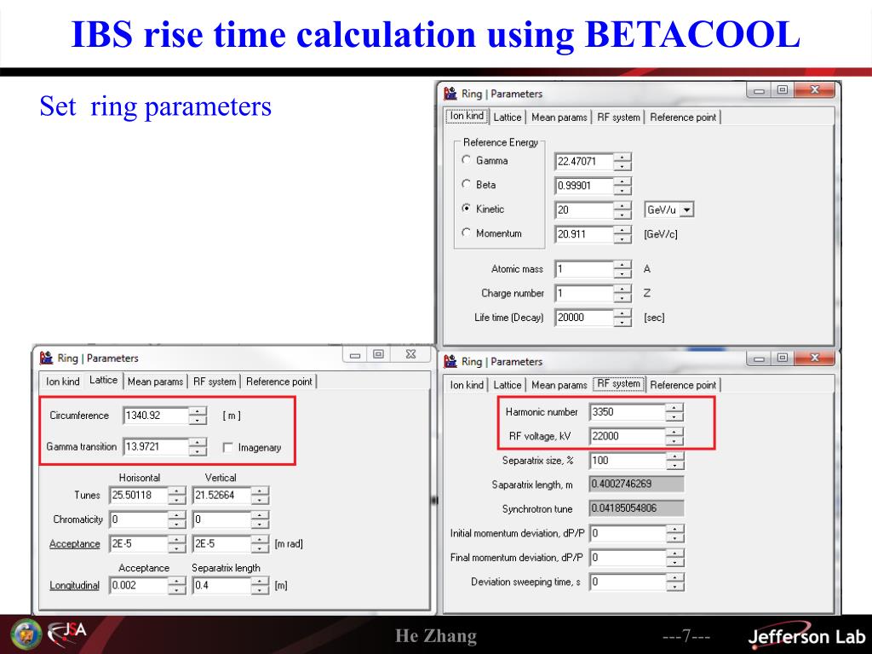Click the RF voltage spinner arrows

[x=674, y=436]
